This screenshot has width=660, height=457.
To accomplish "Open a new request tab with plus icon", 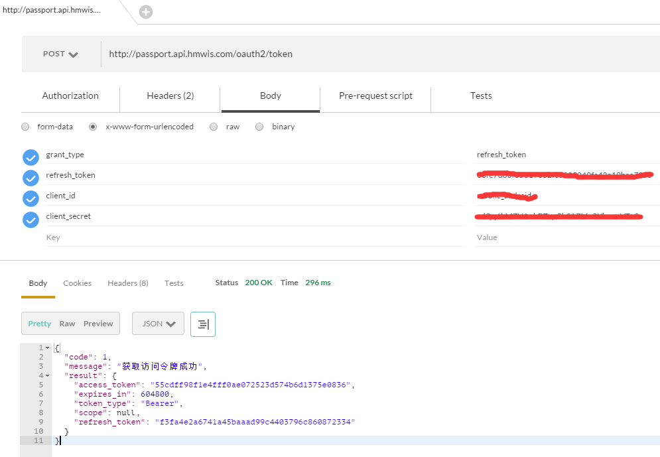I will click(x=145, y=12).
